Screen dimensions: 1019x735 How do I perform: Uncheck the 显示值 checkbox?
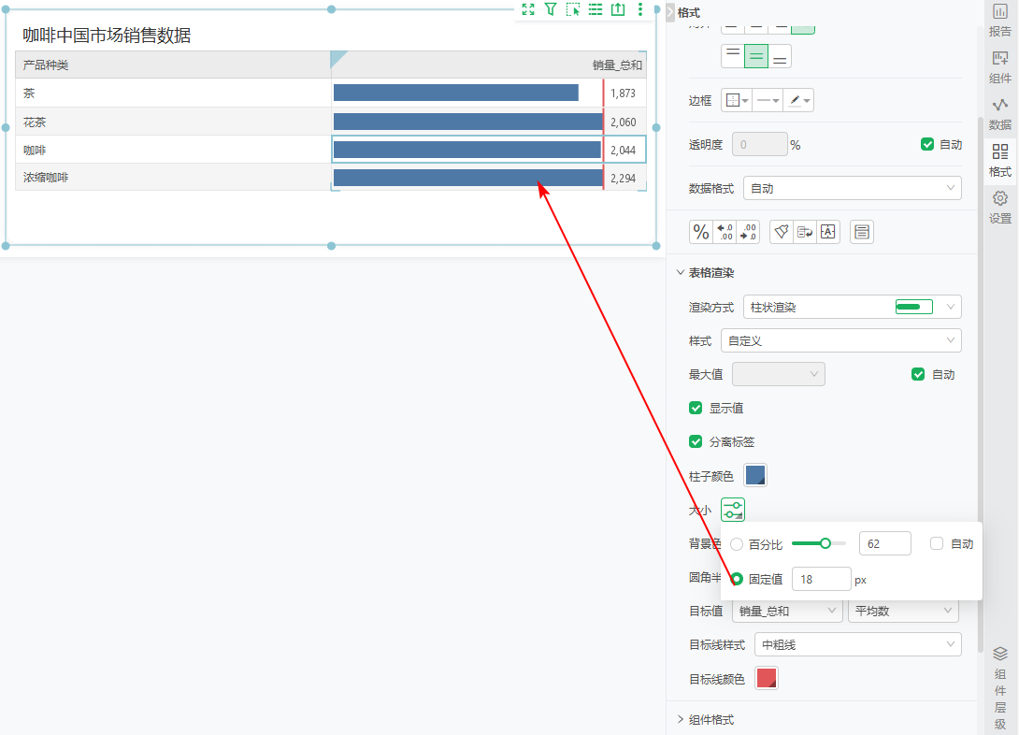696,408
